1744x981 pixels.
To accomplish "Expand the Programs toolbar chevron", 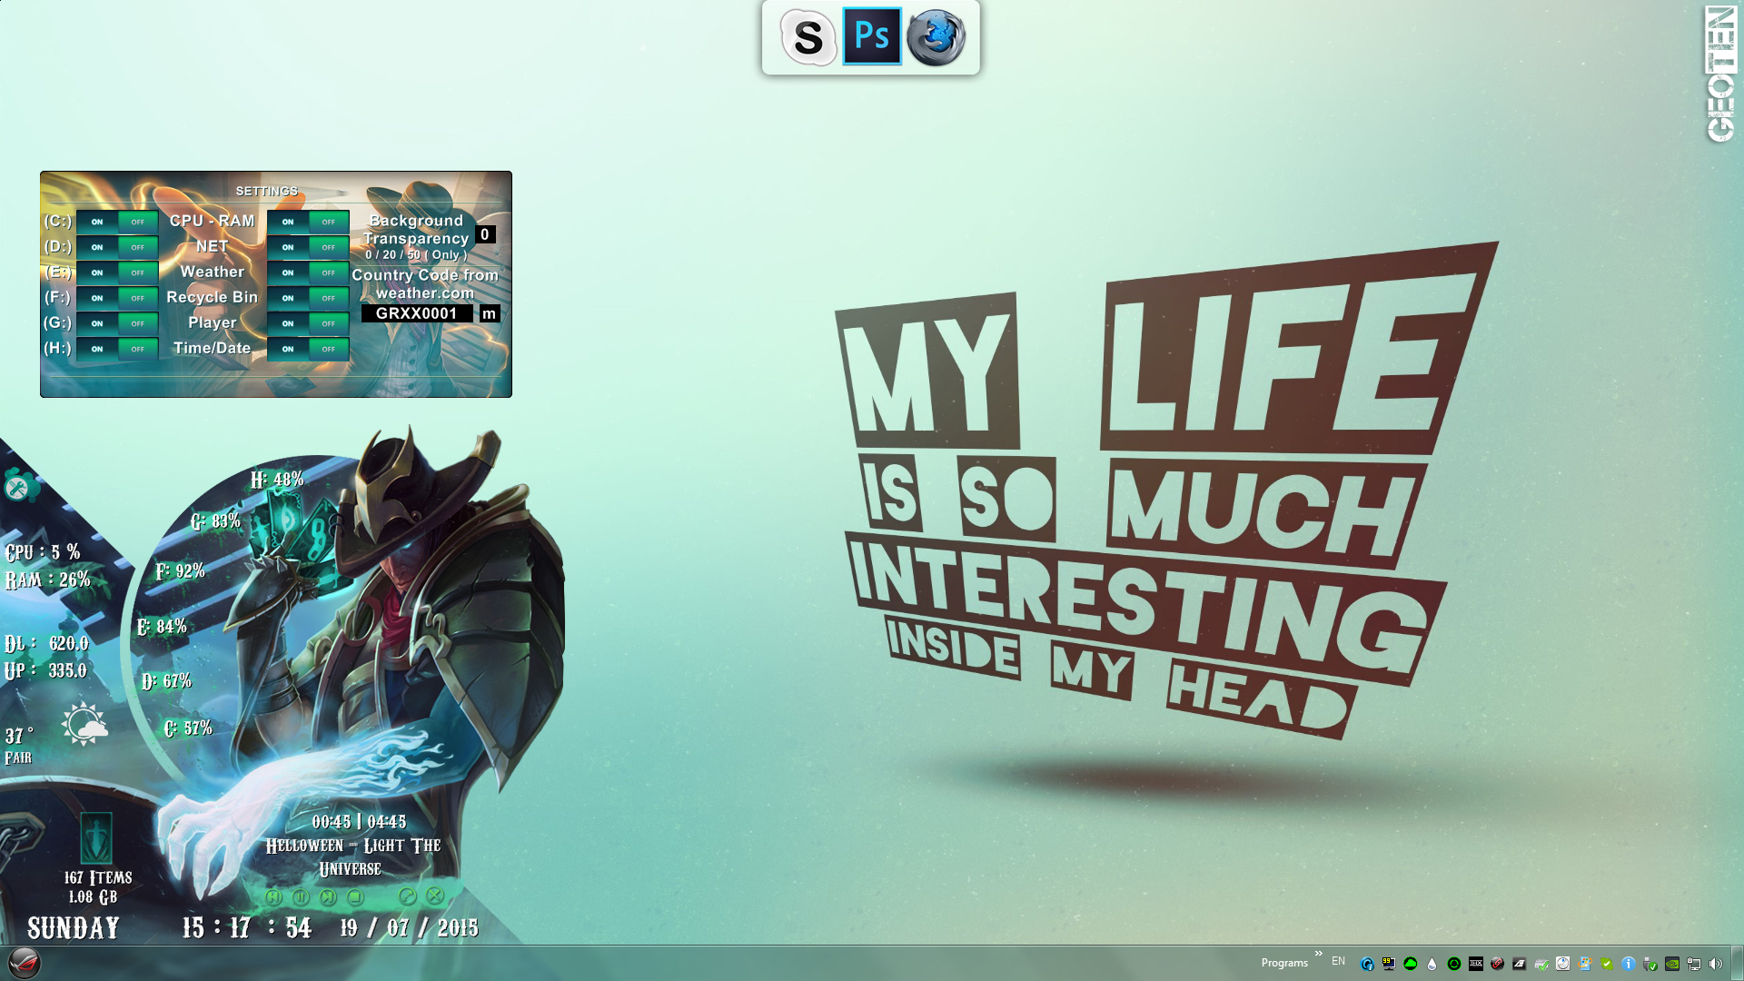I will coord(1318,953).
